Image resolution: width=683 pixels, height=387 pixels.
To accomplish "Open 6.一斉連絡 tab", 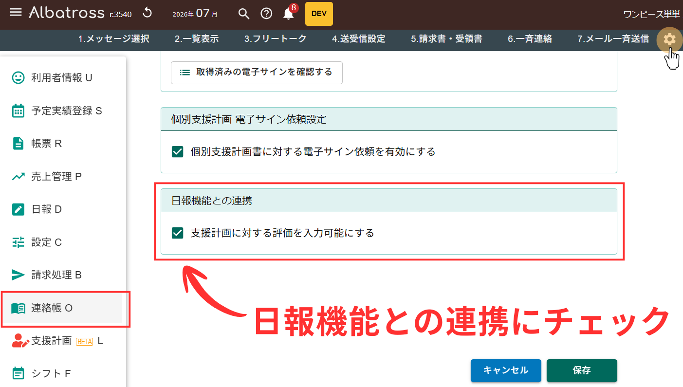I will point(530,39).
